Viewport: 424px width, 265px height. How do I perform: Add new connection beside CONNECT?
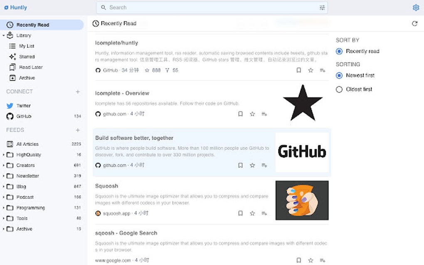[78, 92]
